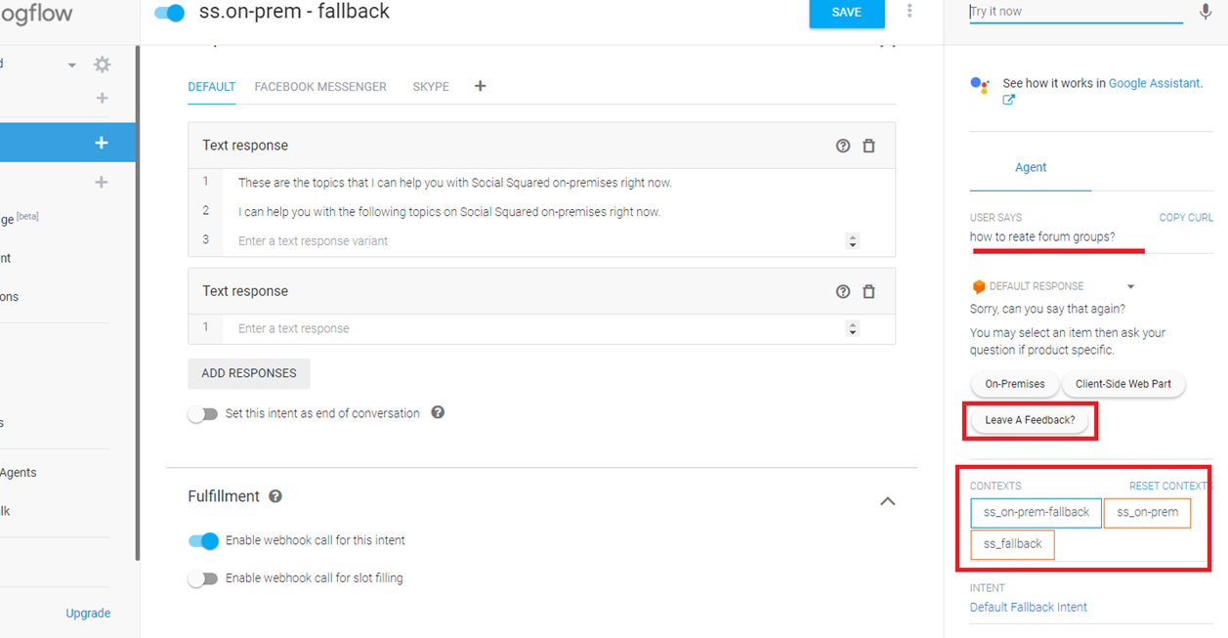Click the highlighted plus icon in sidebar
1228x638 pixels.
pos(101,143)
